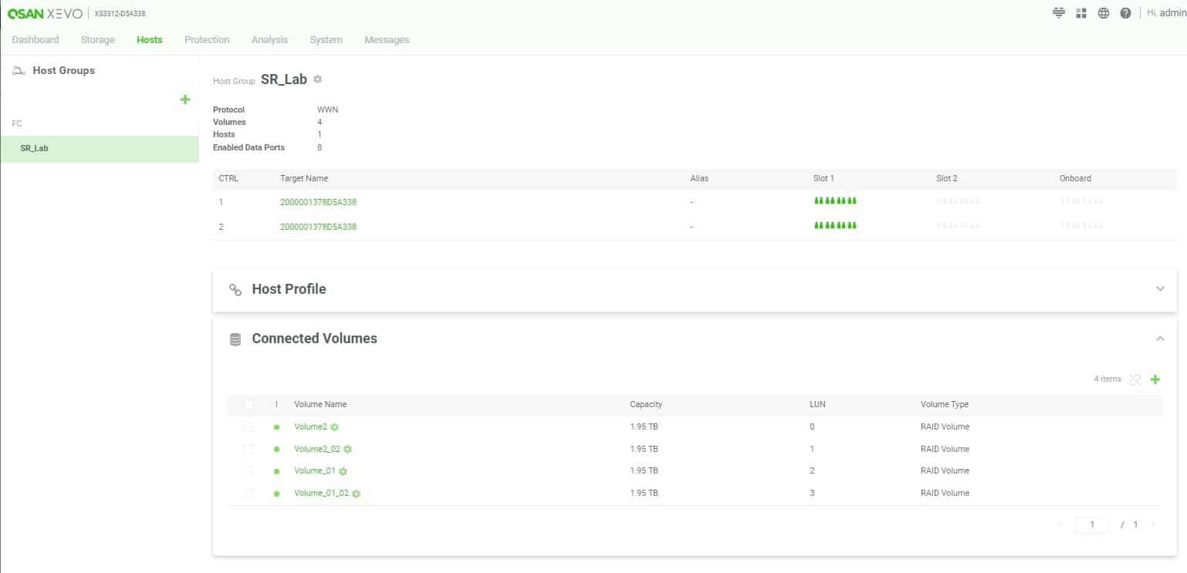The height and width of the screenshot is (573, 1187).
Task: Collapse the Connected Volumes panel
Action: tap(1159, 339)
